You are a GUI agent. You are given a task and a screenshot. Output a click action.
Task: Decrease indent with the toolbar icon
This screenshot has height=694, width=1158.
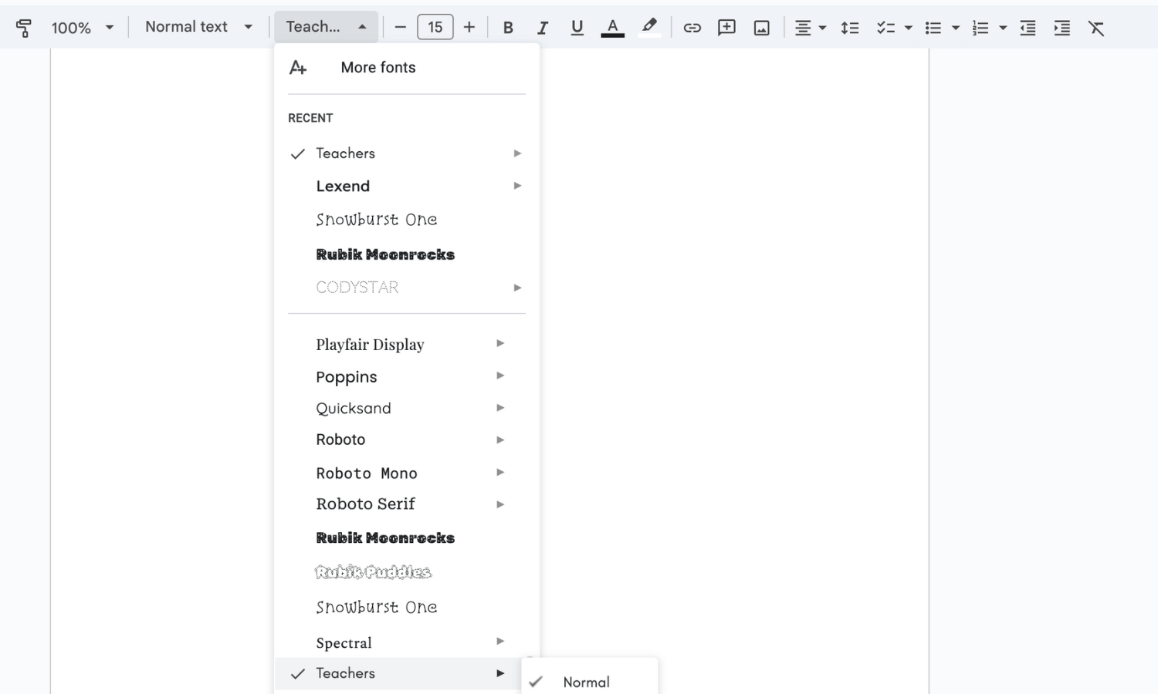pos(1028,28)
